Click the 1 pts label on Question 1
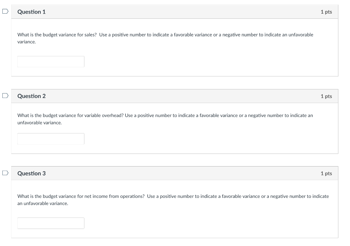The width and height of the screenshot is (350, 246). [x=326, y=11]
